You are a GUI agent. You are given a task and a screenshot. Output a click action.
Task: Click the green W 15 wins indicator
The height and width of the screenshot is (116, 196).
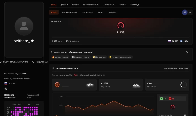pos(163,99)
